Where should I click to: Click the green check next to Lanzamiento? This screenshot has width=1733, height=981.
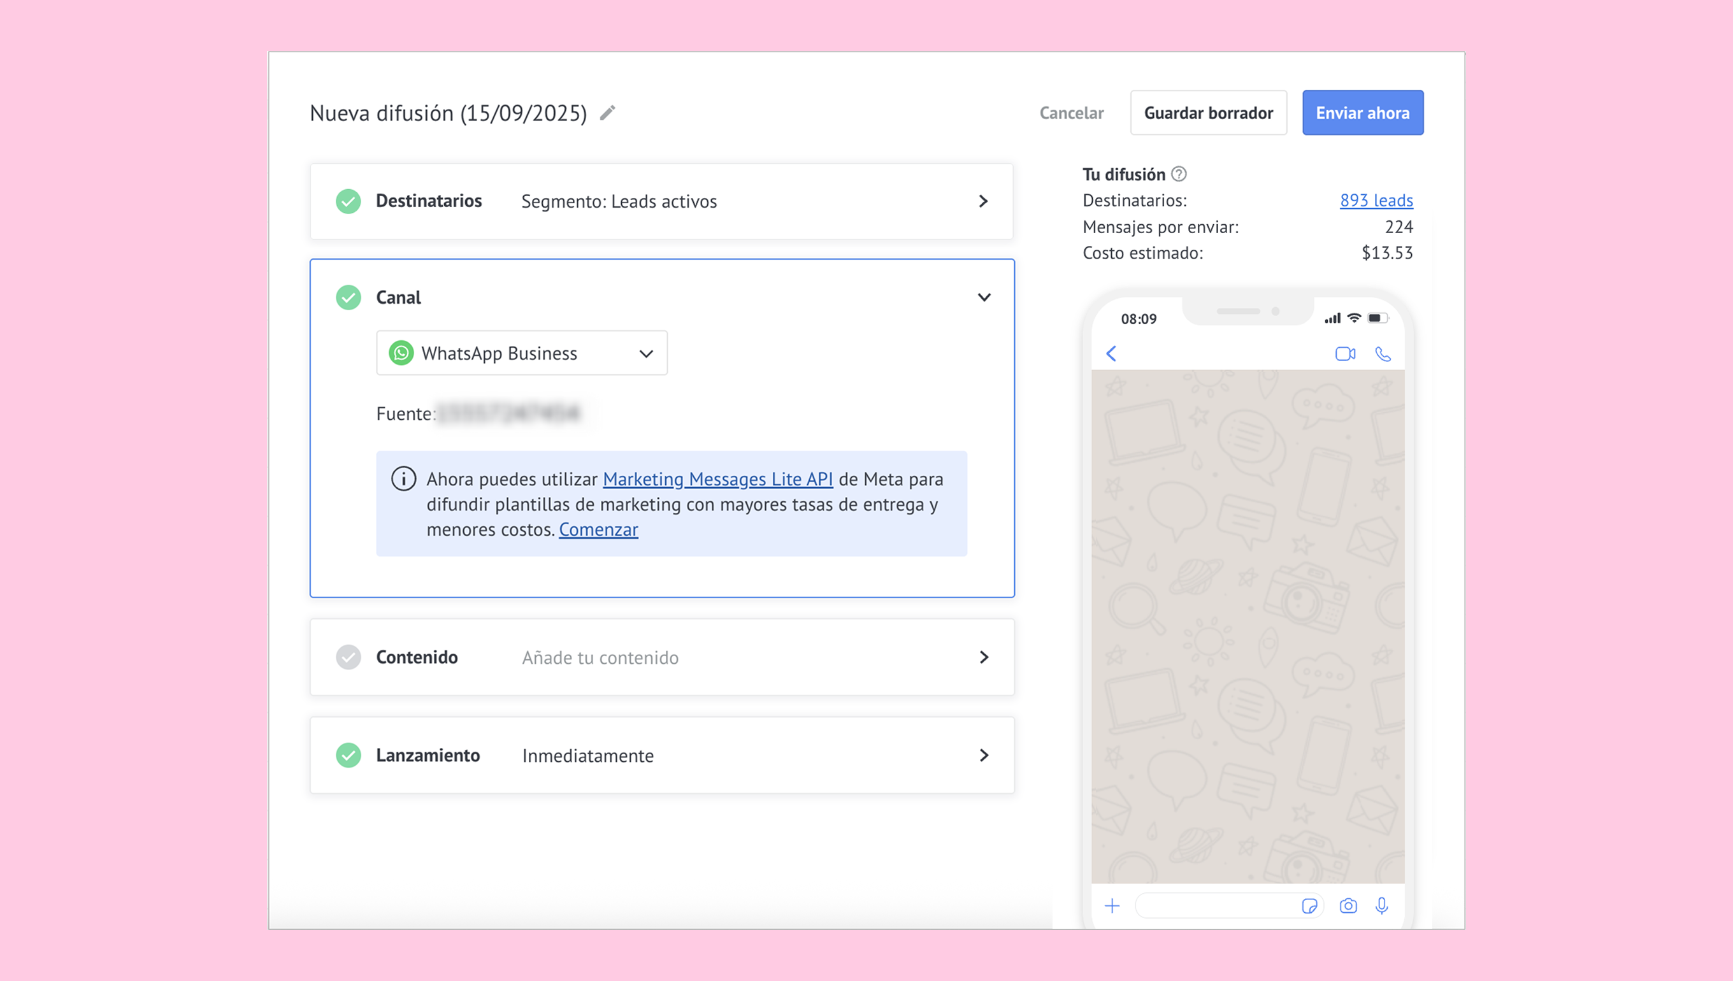[x=349, y=755]
